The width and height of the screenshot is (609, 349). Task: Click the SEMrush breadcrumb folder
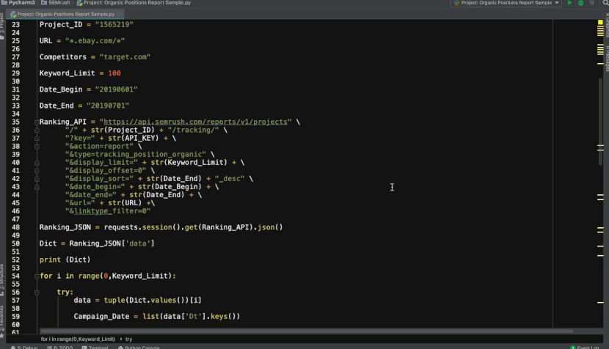59,3
